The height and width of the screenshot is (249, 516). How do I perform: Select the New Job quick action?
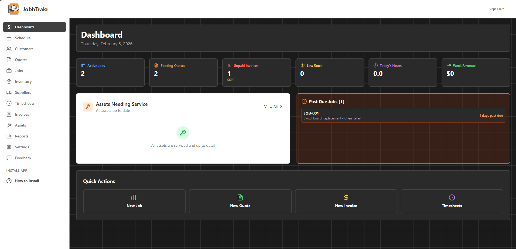pos(134,201)
